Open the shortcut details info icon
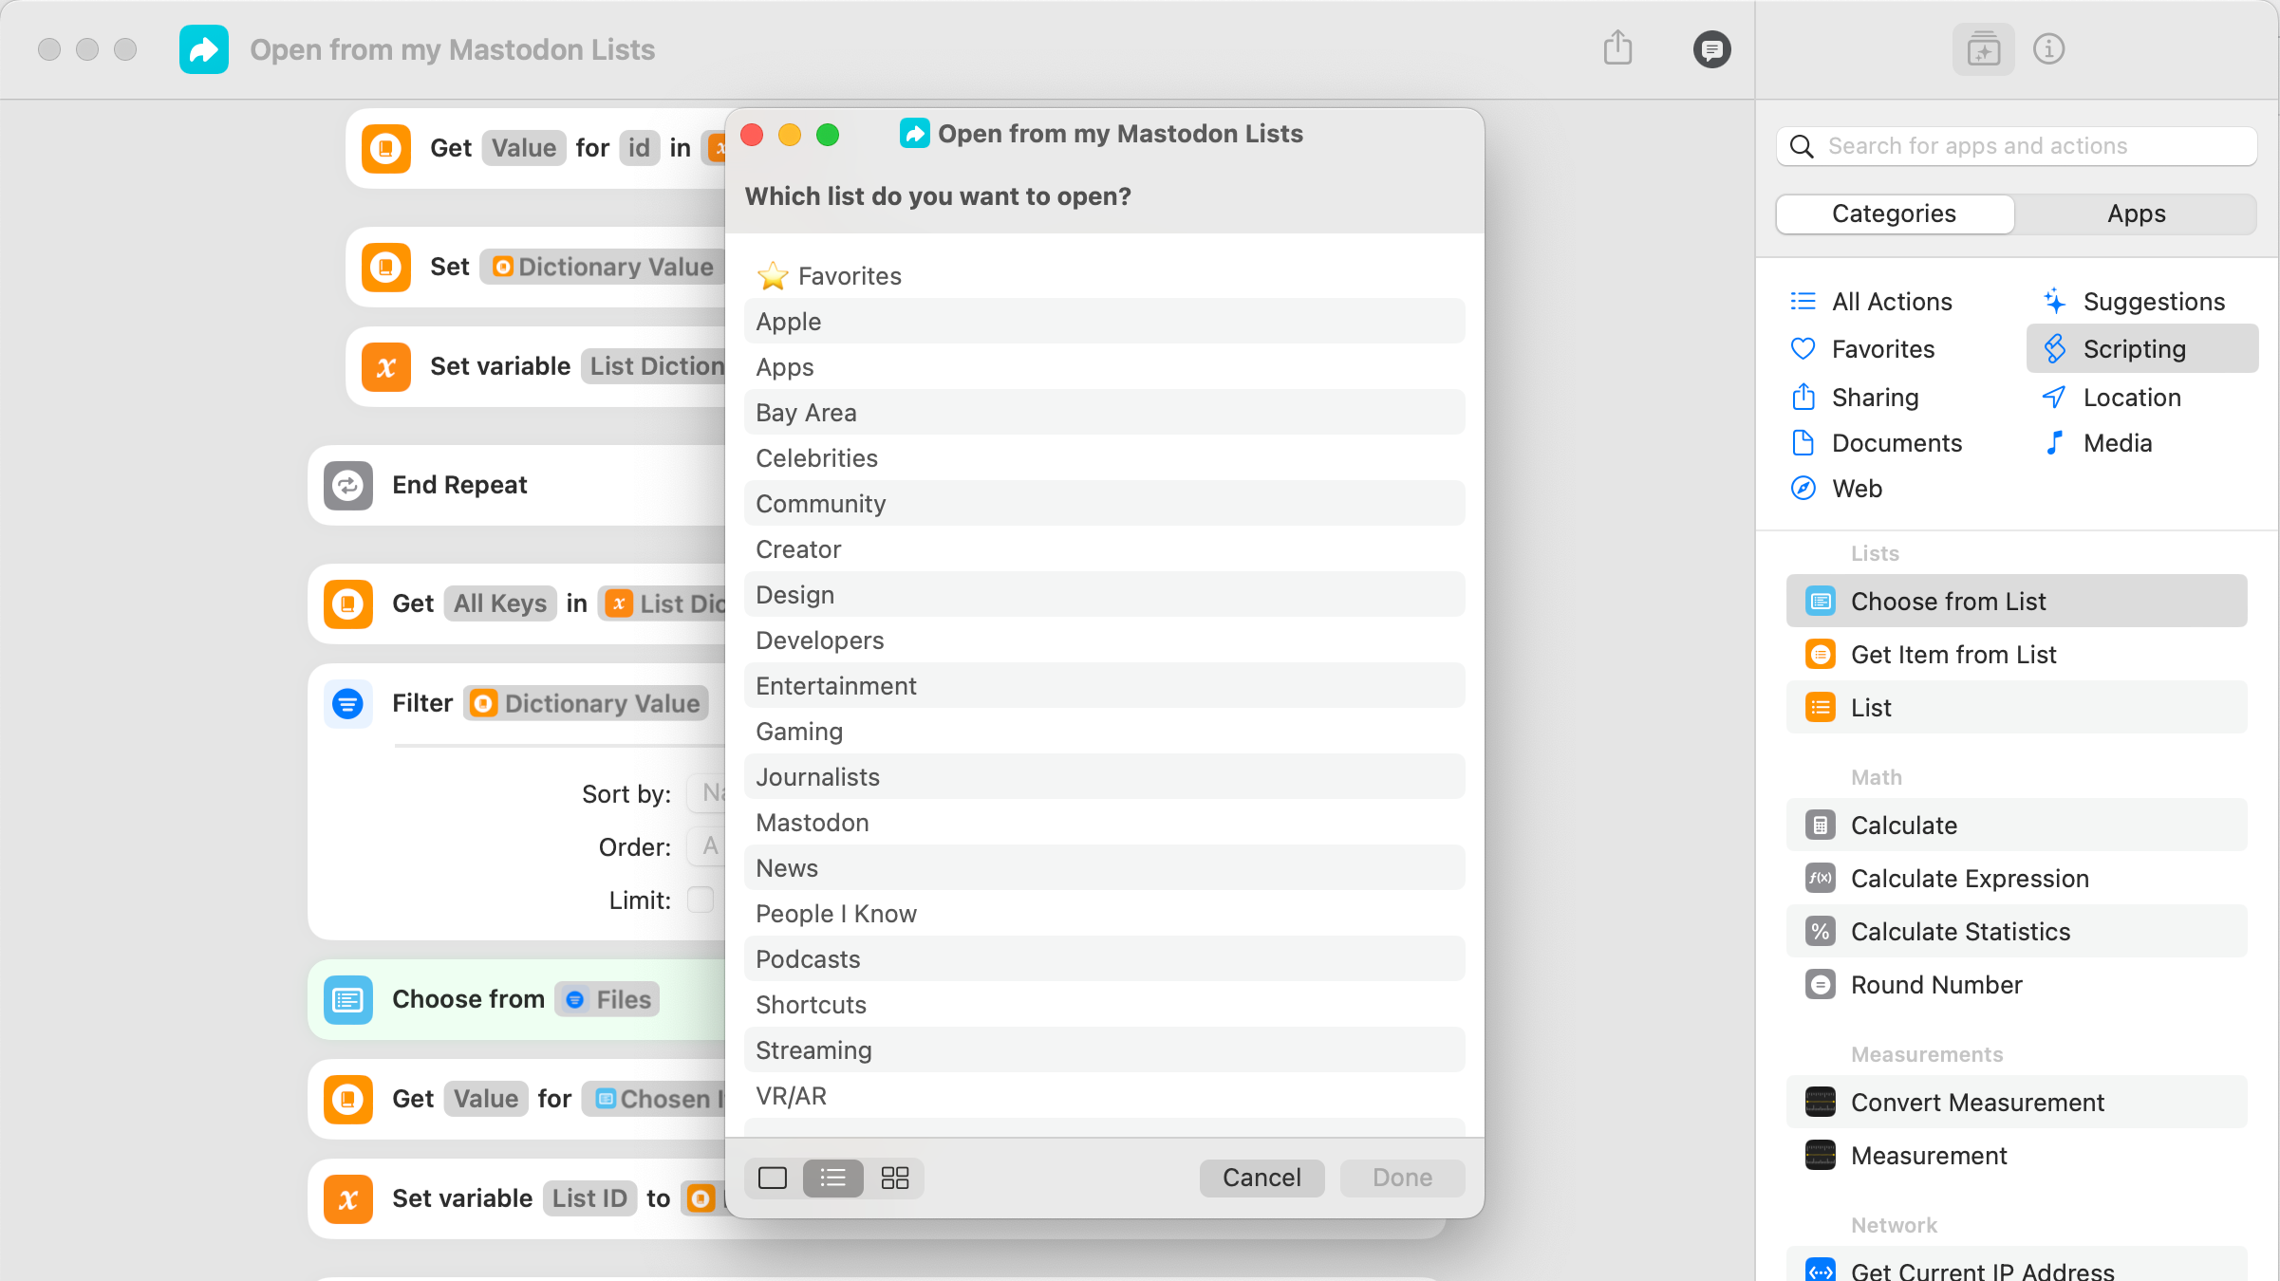 (x=2048, y=48)
